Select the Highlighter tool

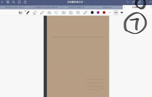(42, 13)
